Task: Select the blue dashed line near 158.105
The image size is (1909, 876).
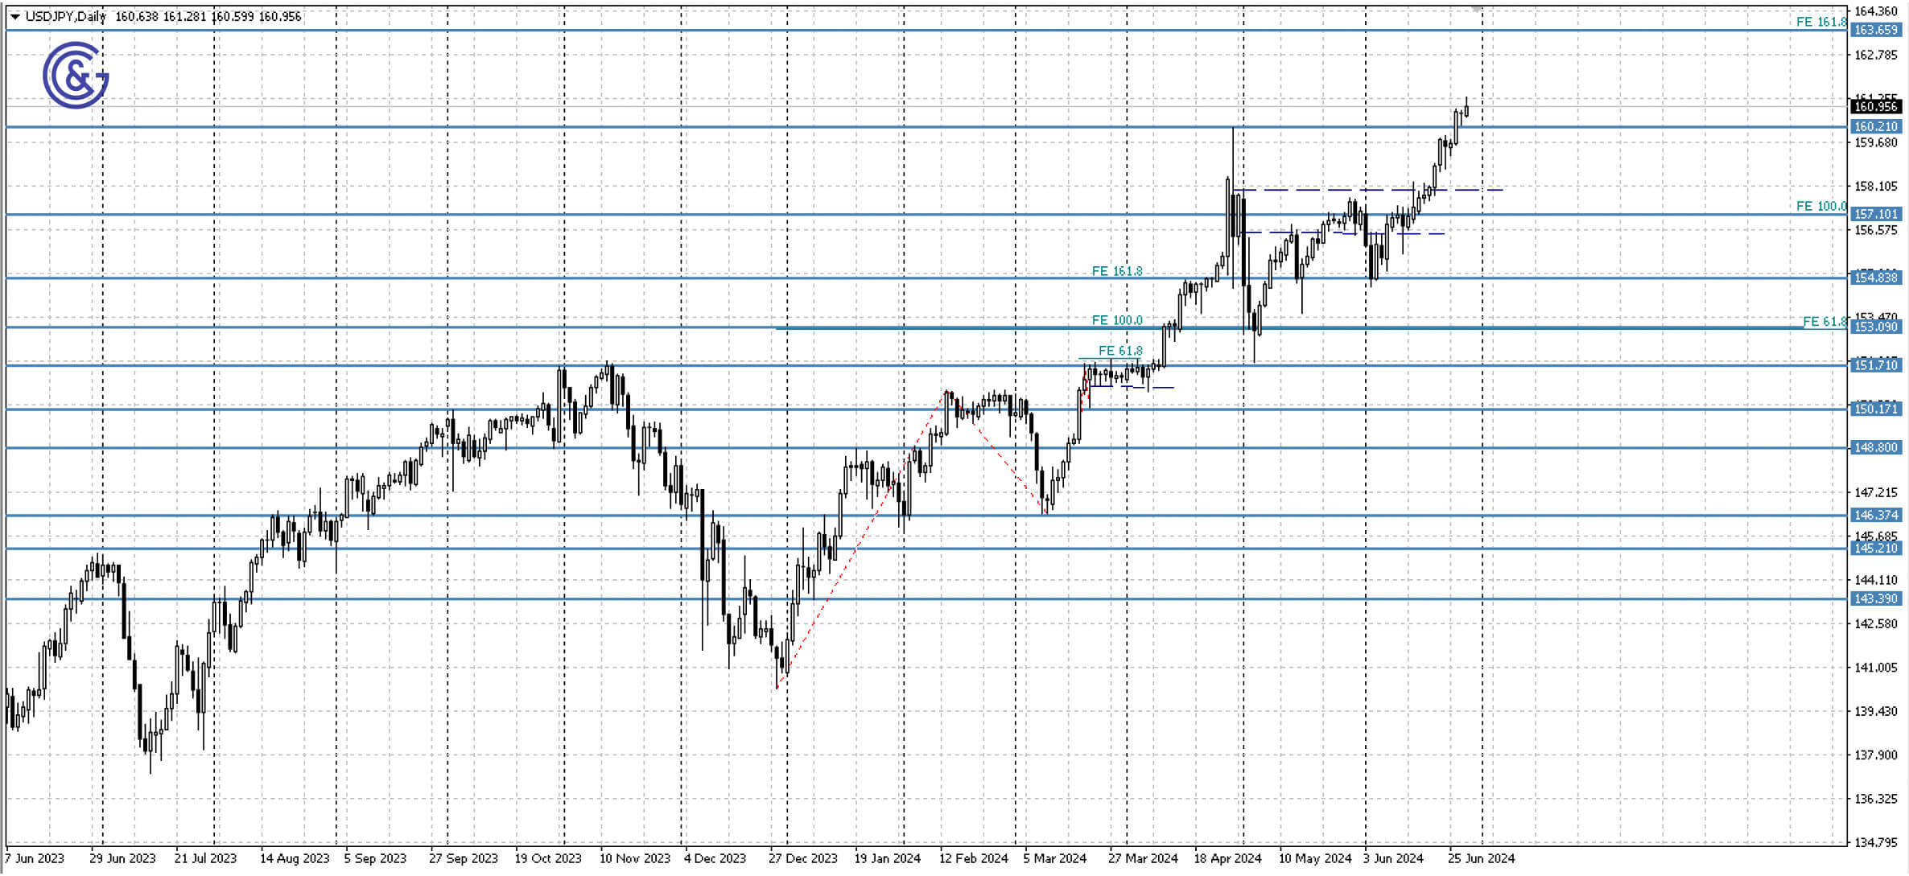Action: [x=1368, y=190]
